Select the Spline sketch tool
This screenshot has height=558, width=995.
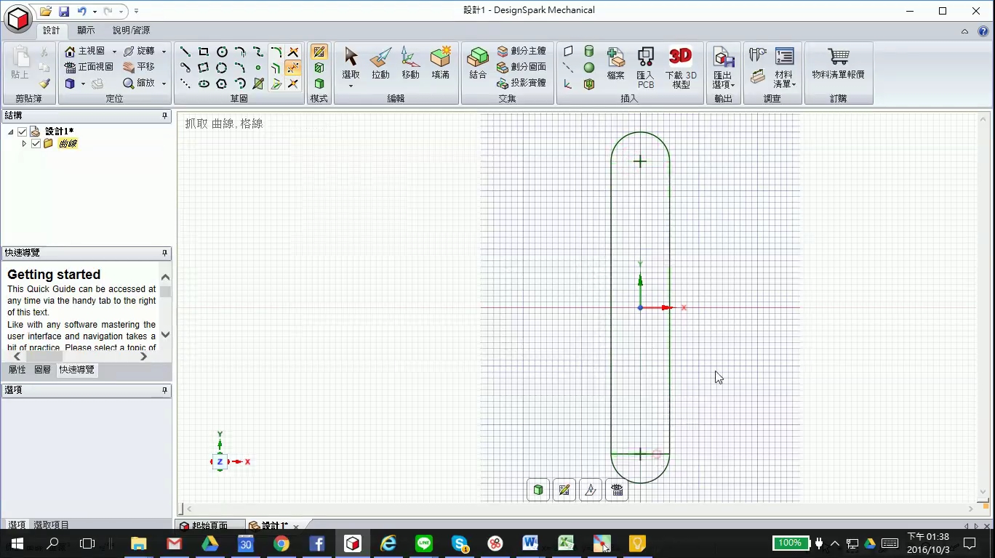coord(258,52)
